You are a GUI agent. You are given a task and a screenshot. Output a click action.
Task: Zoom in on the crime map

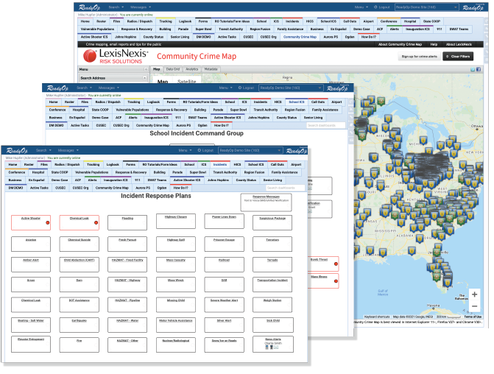(x=474, y=294)
